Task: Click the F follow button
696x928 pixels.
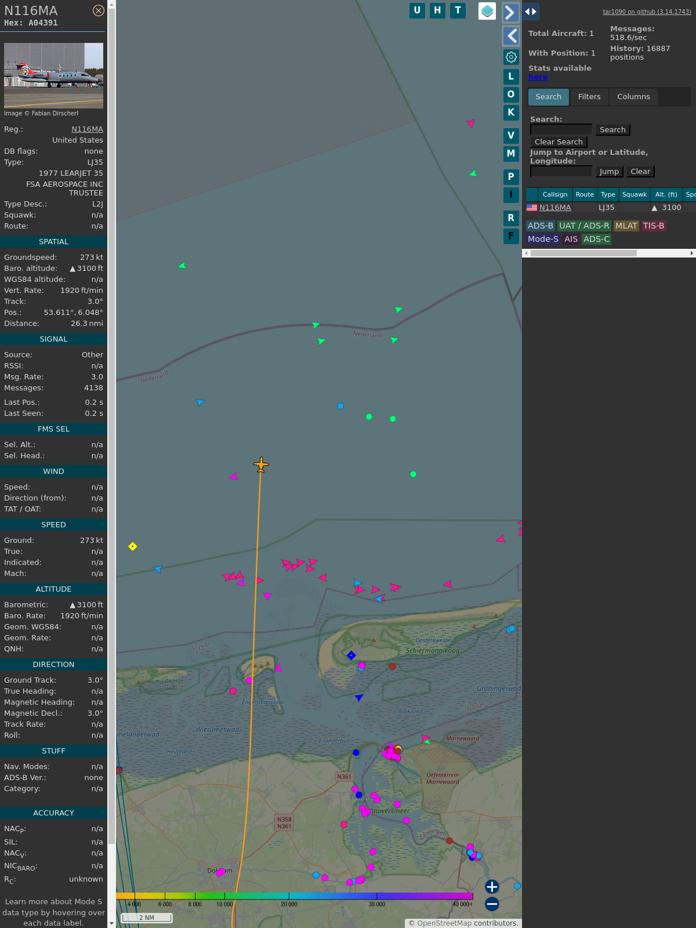Action: 511,236
